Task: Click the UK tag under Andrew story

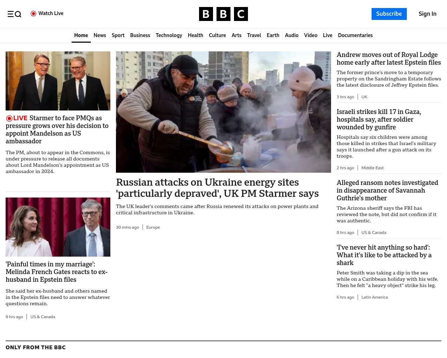Action: 364,97
